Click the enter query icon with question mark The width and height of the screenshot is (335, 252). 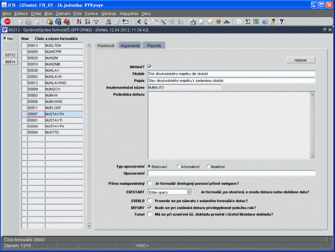click(50, 21)
